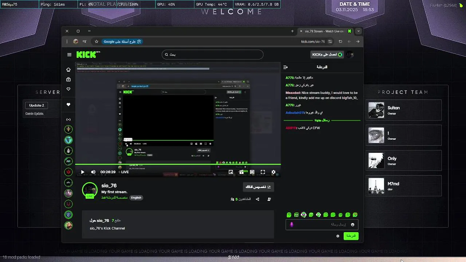Open the user-plus icon beside share
Image resolution: width=466 pixels, height=262 pixels.
coord(269,199)
